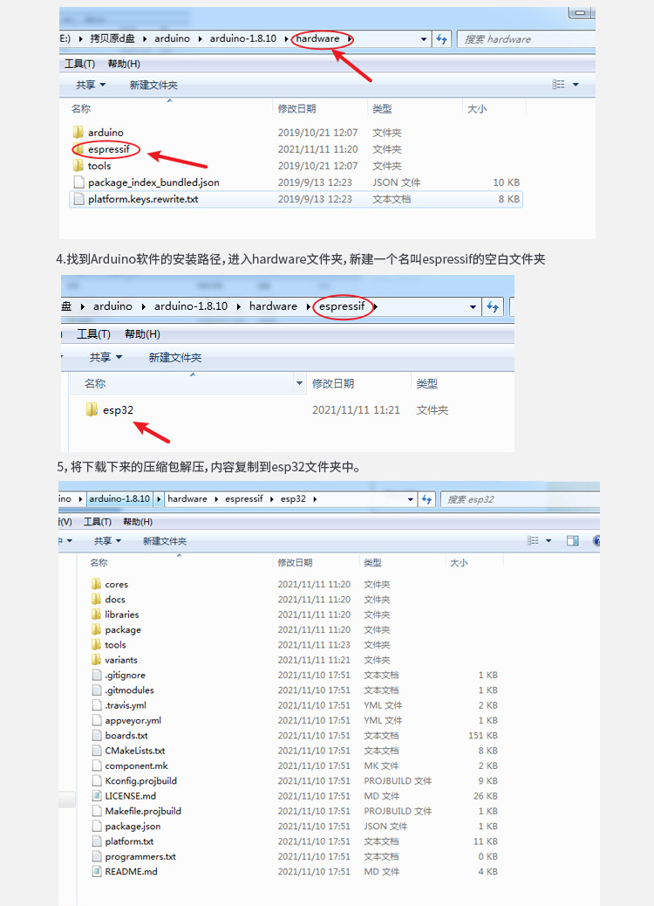Click 拷贝原d盘 breadcrumb in hardware window
Image resolution: width=654 pixels, height=906 pixels.
tap(112, 38)
